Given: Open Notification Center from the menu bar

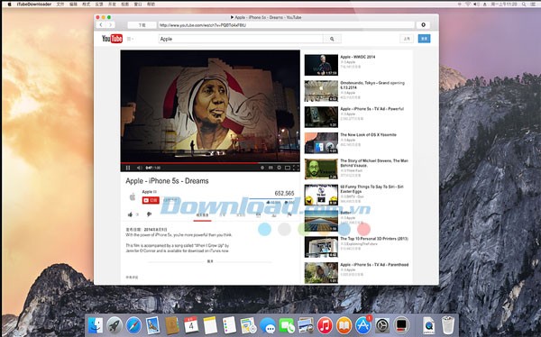Looking at the screenshot, I should click(x=534, y=5).
